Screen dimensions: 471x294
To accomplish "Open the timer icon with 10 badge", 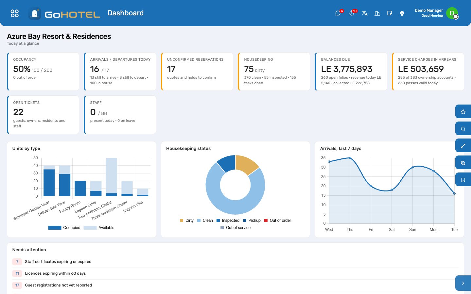I will [x=352, y=13].
